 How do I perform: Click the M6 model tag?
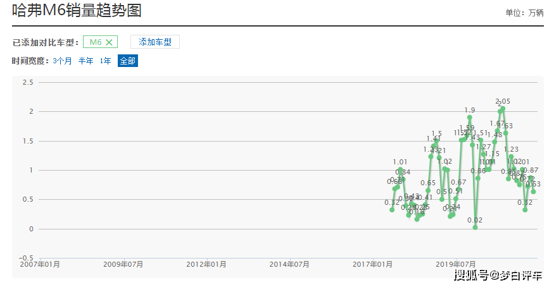coord(95,42)
